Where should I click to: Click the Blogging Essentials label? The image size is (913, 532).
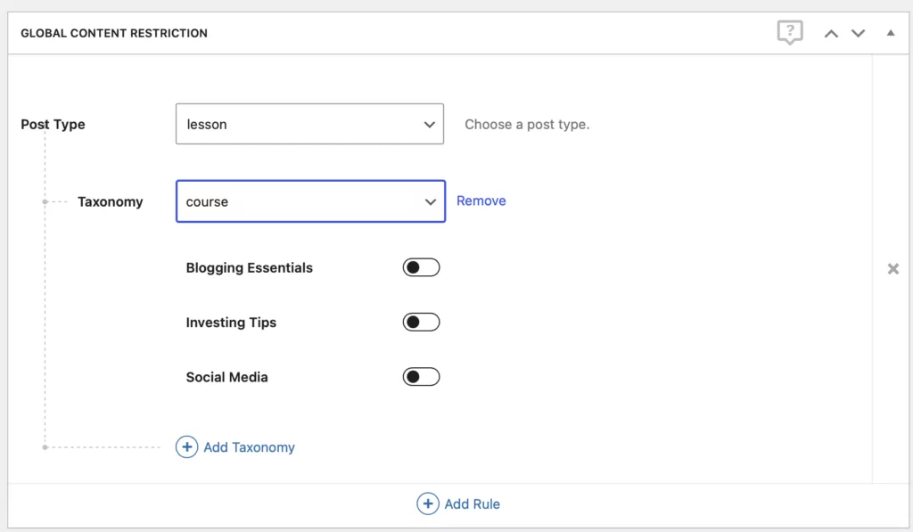pyautogui.click(x=250, y=267)
